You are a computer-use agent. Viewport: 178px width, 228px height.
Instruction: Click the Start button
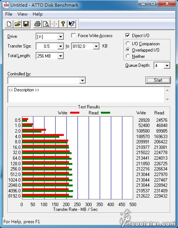pos(158,80)
